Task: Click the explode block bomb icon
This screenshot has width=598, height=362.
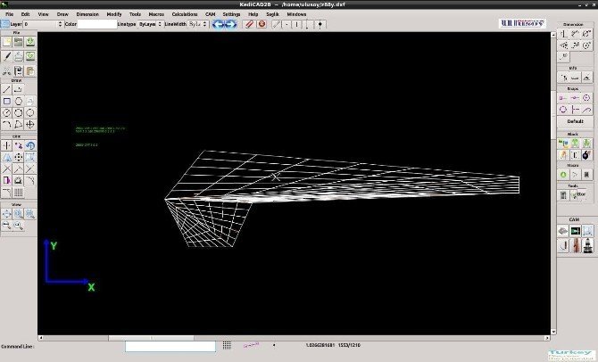Action: point(588,154)
